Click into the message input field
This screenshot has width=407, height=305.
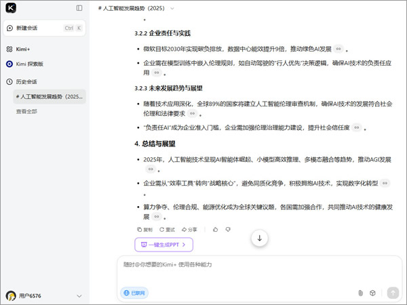(258, 265)
